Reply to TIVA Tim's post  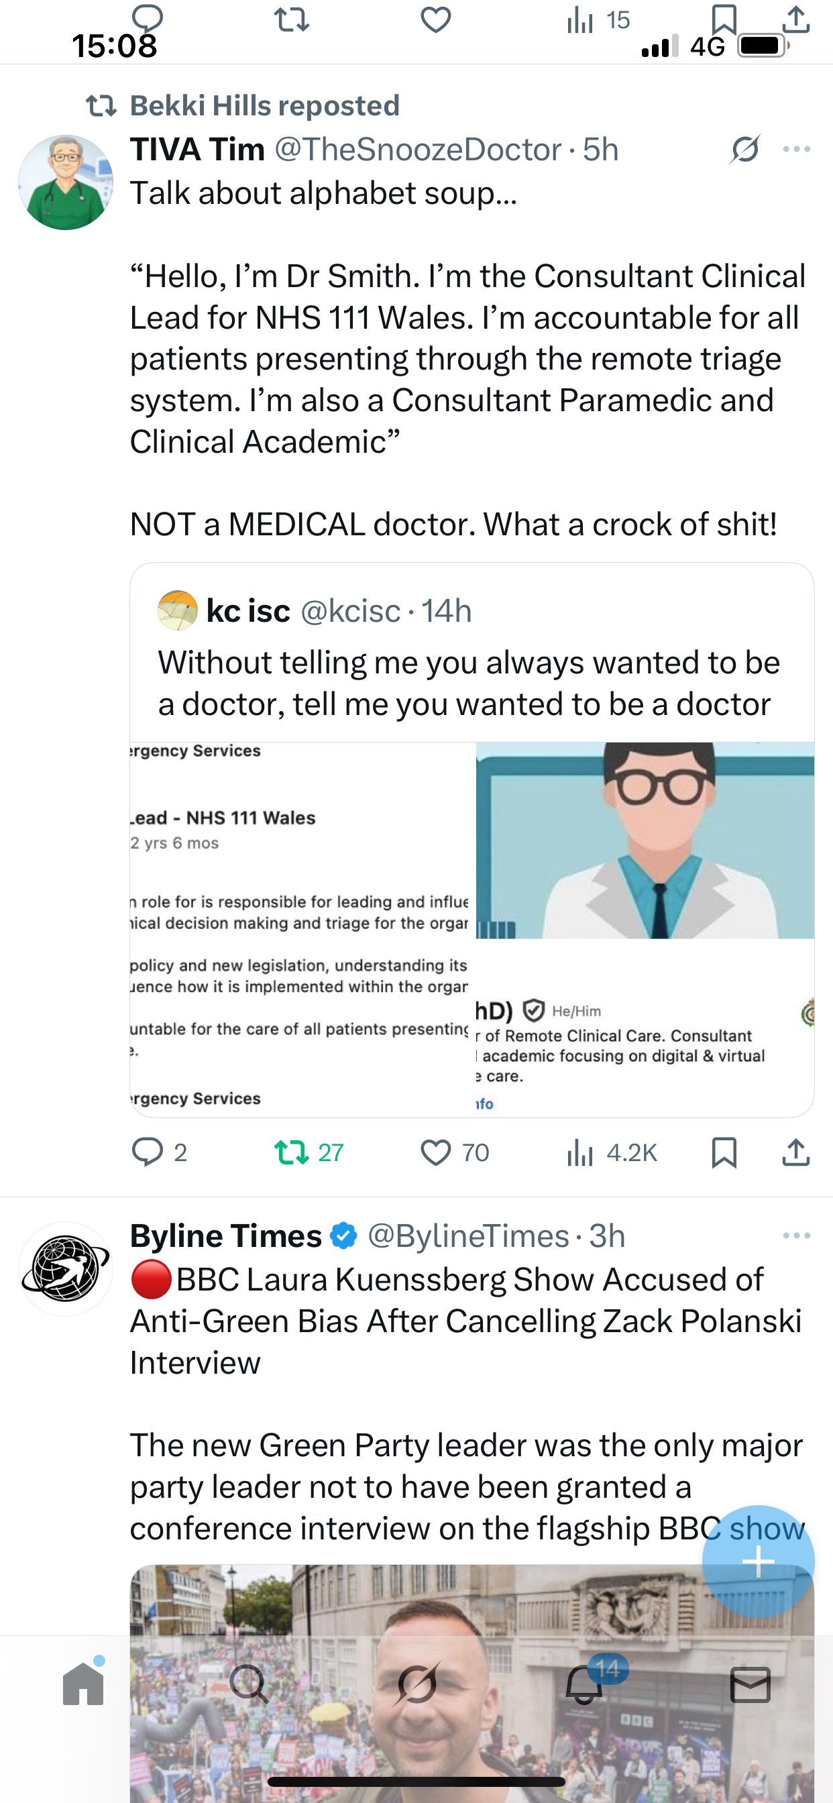(148, 1152)
